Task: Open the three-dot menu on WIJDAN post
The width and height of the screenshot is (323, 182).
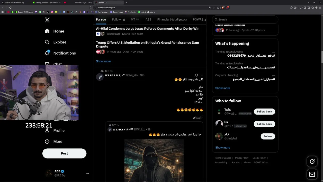Action: 201,75
